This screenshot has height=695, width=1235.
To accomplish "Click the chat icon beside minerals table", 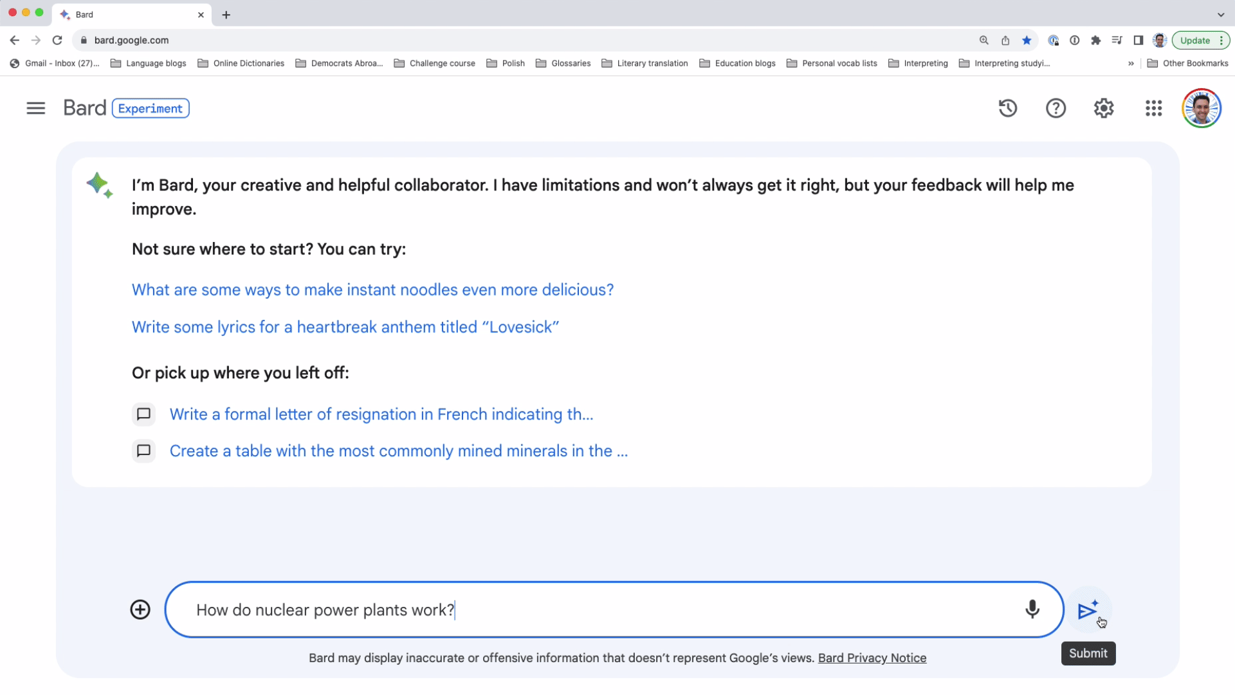I will (x=144, y=450).
